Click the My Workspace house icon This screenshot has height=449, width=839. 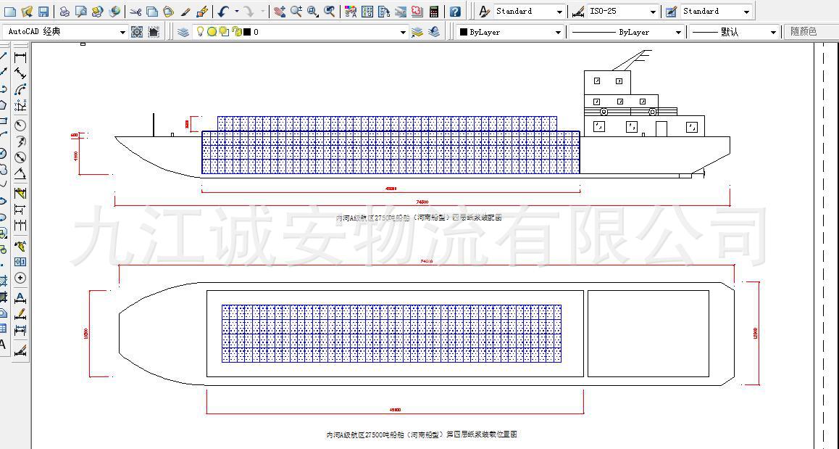[154, 32]
